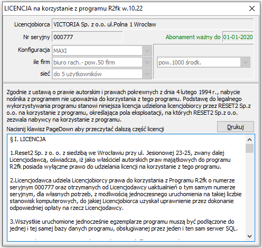This screenshot has height=248, width=262.
Task: Click the LICENCJA na korzystanie title bar
Action: point(123,8)
